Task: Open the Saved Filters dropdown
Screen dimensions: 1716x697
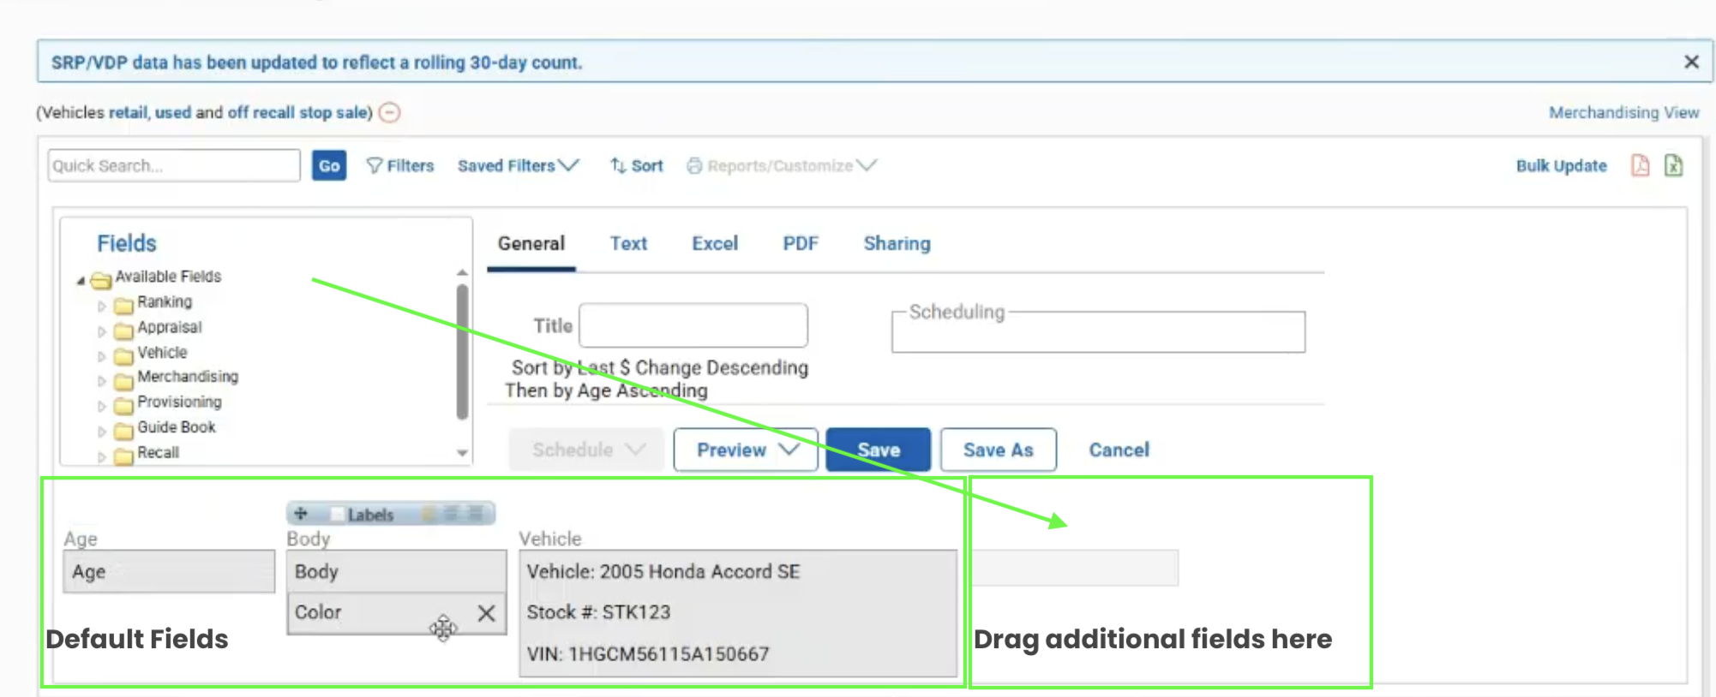Action: click(x=518, y=165)
